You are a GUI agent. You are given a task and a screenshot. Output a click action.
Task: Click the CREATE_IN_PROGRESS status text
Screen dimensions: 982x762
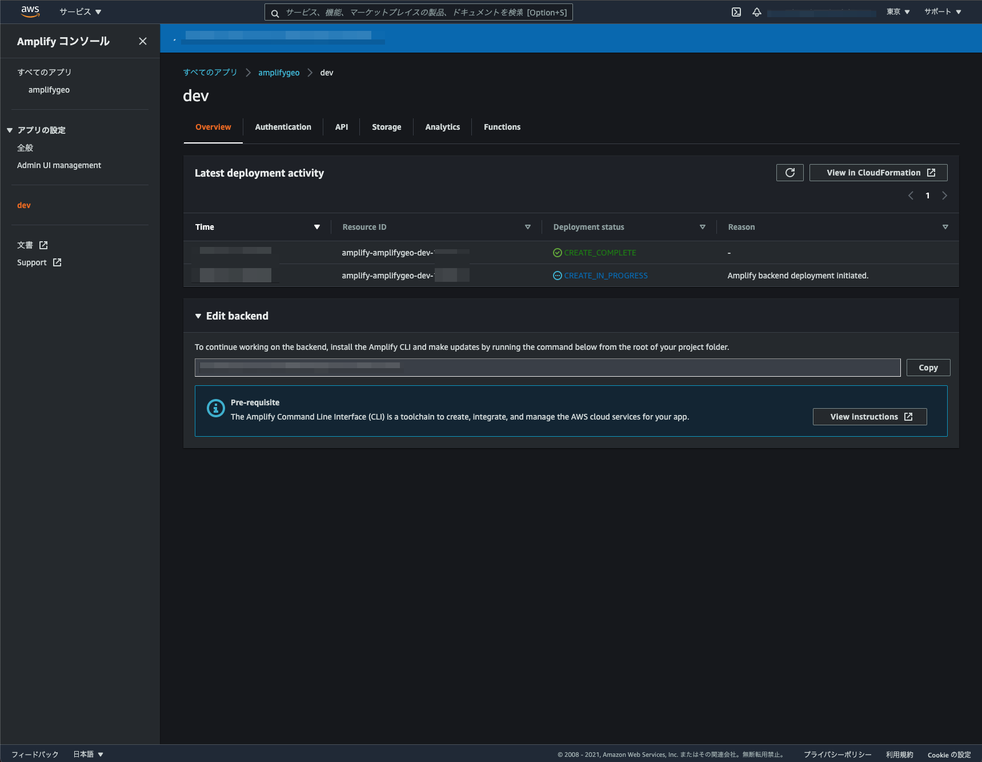pyautogui.click(x=606, y=276)
